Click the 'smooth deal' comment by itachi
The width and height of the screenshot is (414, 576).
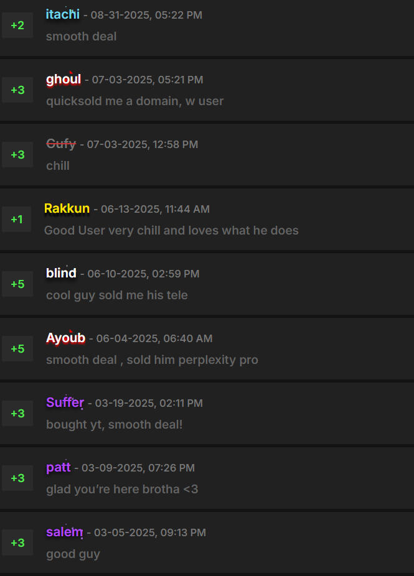click(x=81, y=36)
